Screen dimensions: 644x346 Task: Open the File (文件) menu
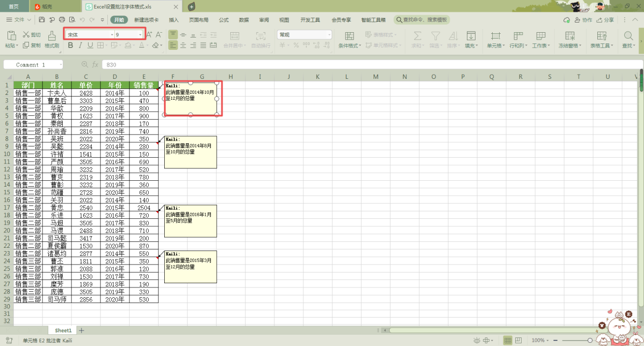click(x=19, y=20)
